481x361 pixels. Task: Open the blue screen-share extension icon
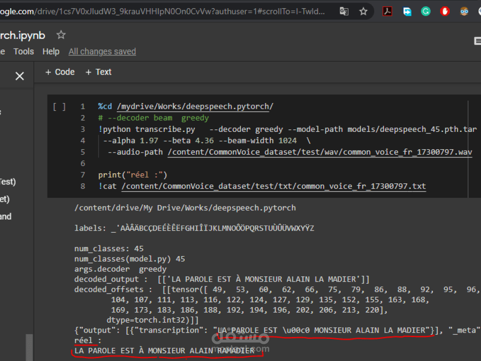[x=407, y=12]
